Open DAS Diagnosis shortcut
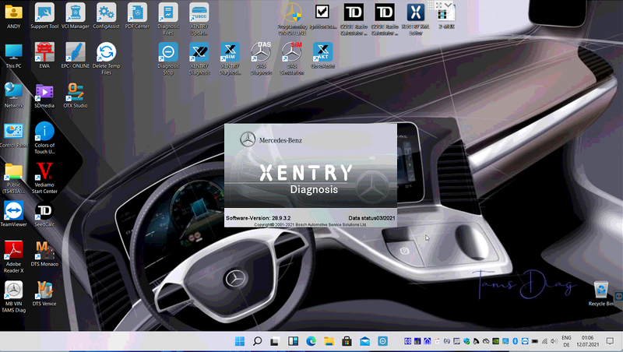 [x=261, y=58]
